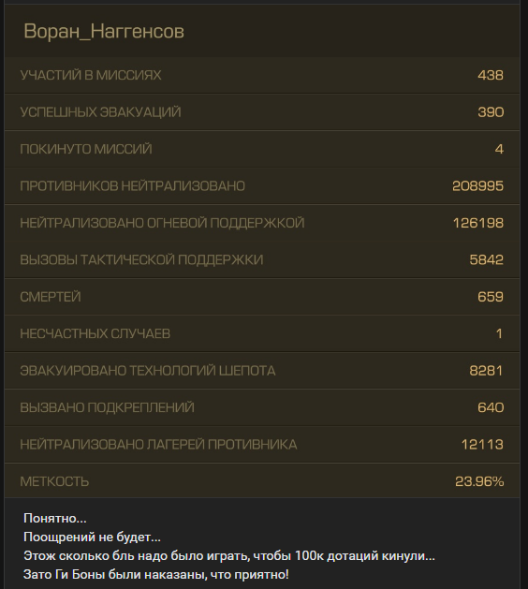
Task: Click the value 208995 enemies neutralized
Action: 477,186
